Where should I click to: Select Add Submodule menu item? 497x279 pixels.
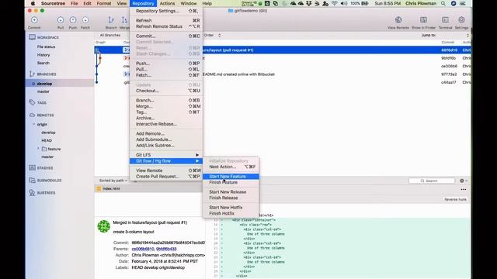(x=166, y=139)
